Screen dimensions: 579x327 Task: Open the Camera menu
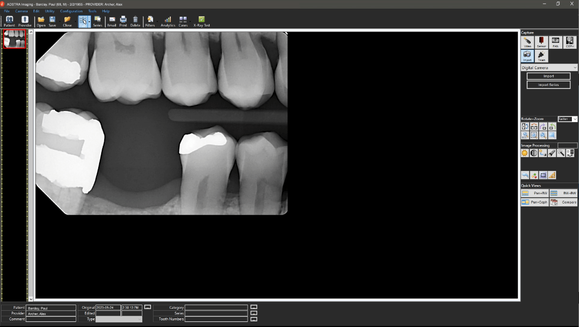pyautogui.click(x=21, y=11)
